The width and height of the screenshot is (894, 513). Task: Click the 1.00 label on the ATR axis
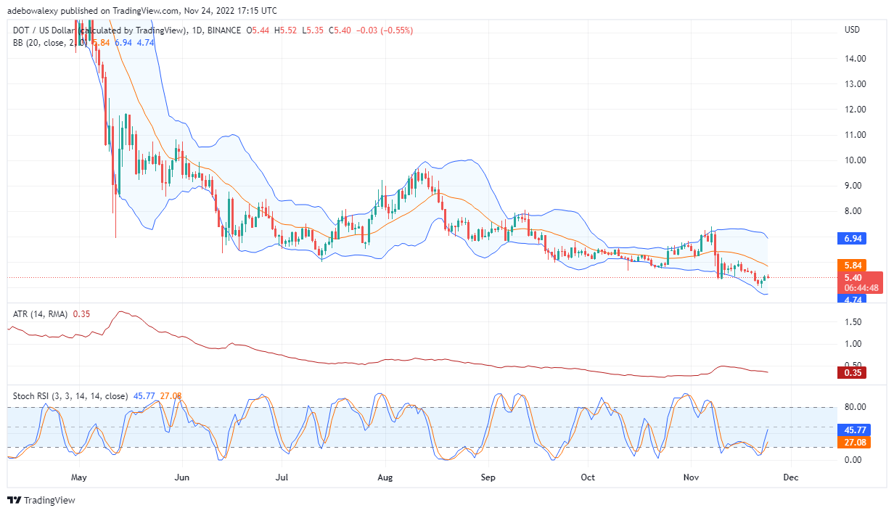(x=853, y=344)
